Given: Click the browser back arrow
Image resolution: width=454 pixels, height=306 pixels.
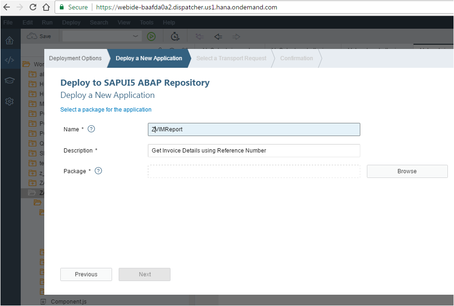Looking at the screenshot, I should (x=7, y=7).
